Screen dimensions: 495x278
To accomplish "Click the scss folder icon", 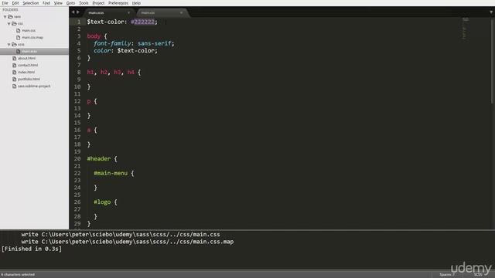I will coord(14,45).
